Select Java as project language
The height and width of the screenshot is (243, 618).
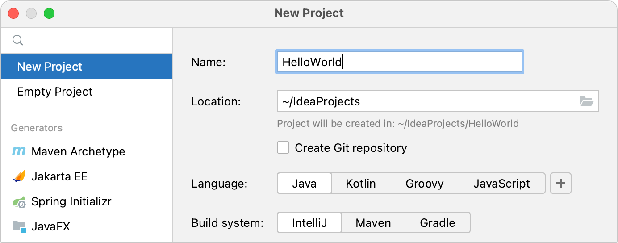pos(305,184)
